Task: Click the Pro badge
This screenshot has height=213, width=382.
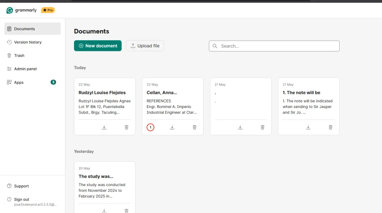Action: (48, 10)
